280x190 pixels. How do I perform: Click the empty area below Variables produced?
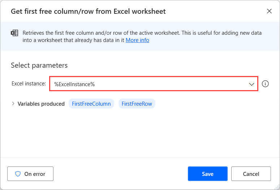tap(140, 134)
